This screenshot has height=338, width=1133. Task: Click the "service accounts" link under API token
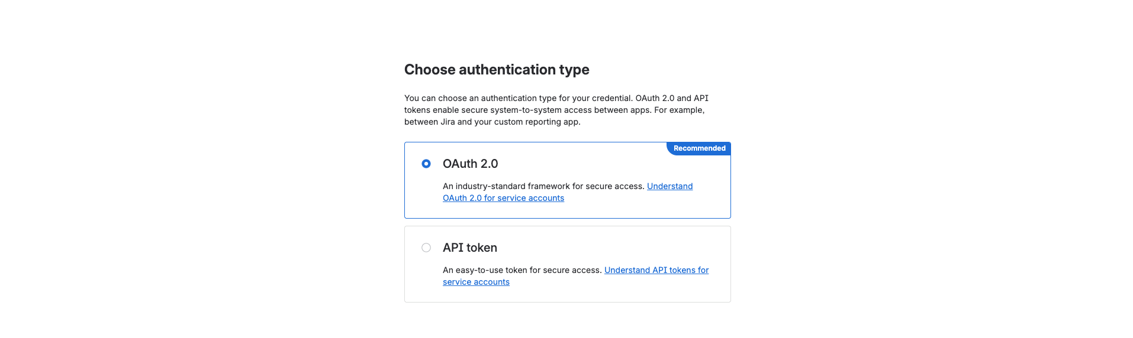[x=476, y=282]
